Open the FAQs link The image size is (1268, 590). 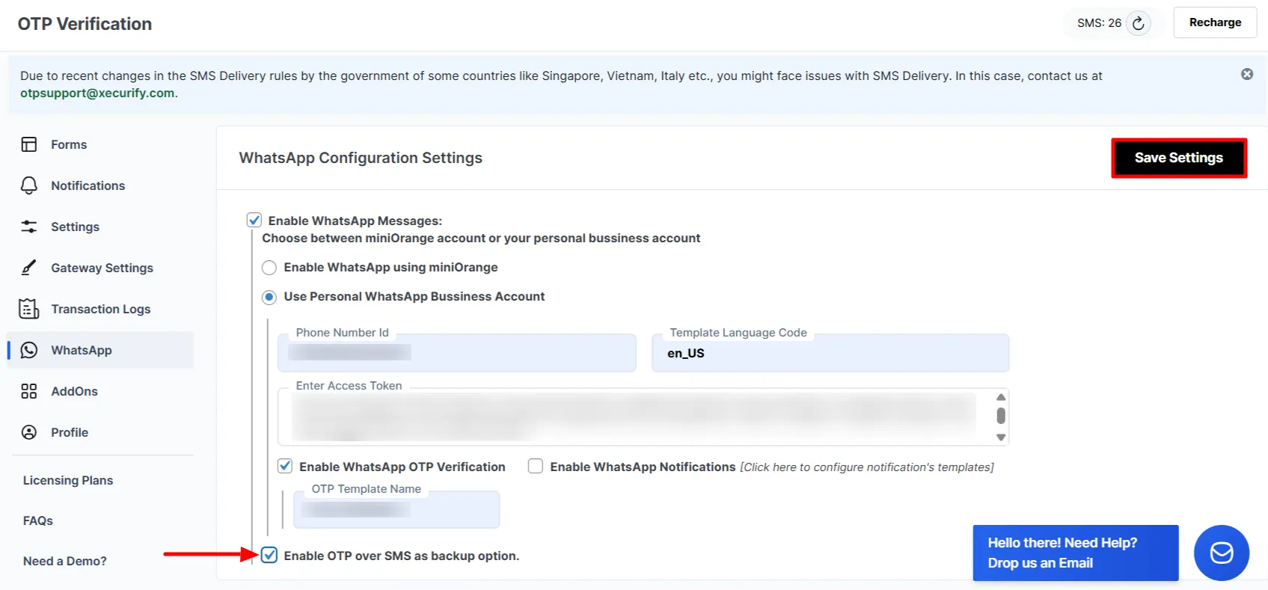coord(38,520)
